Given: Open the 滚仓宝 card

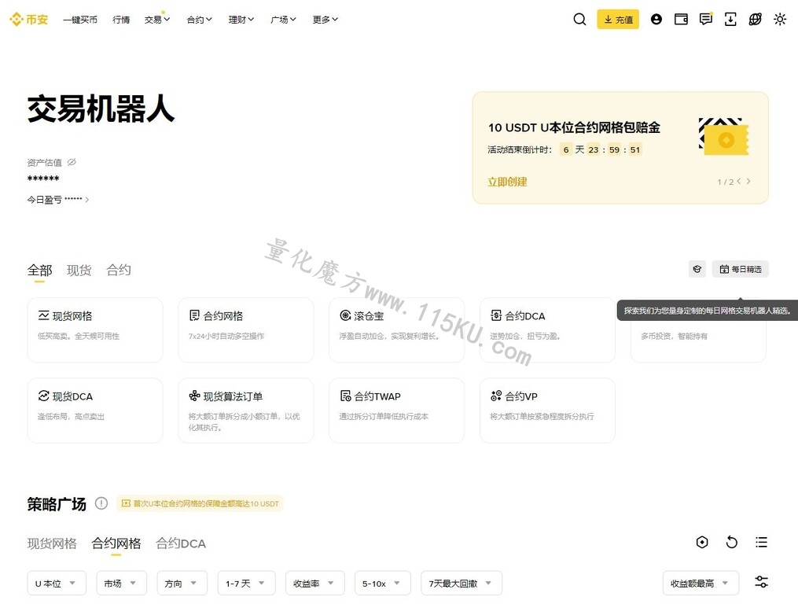Looking at the screenshot, I should (x=396, y=330).
